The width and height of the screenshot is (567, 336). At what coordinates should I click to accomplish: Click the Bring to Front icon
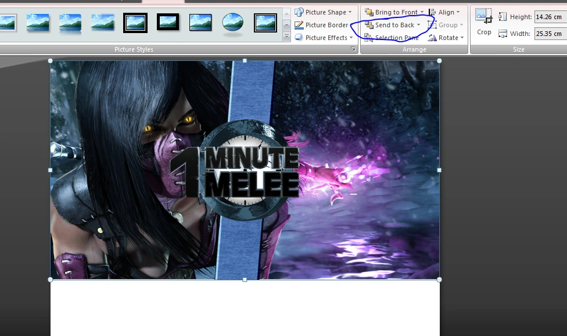369,12
